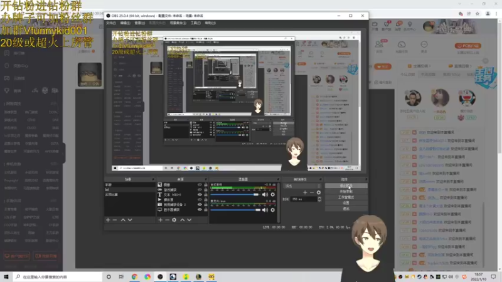Open Google Chrome from the taskbar

134,276
